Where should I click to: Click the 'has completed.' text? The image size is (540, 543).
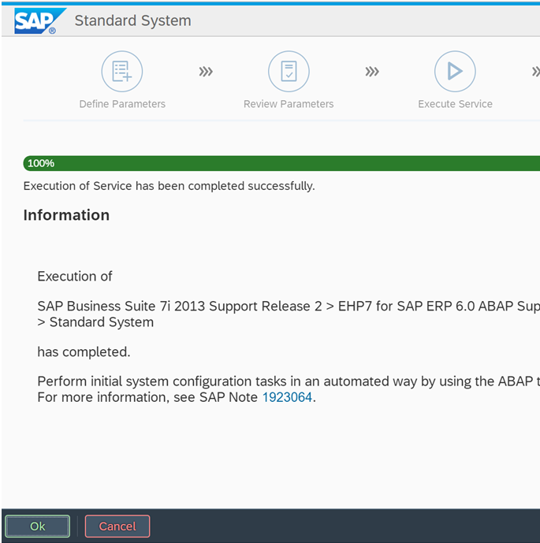pyautogui.click(x=84, y=351)
